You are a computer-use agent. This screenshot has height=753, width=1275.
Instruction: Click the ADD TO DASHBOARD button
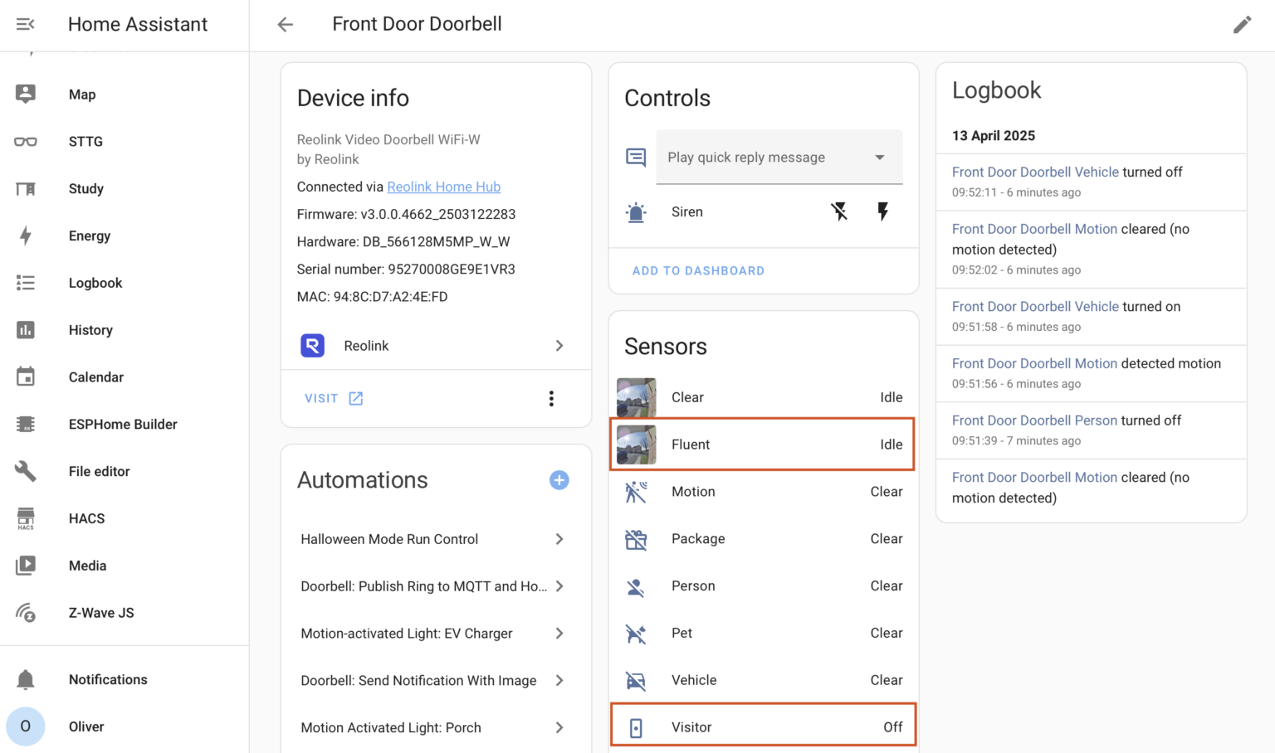pos(698,270)
